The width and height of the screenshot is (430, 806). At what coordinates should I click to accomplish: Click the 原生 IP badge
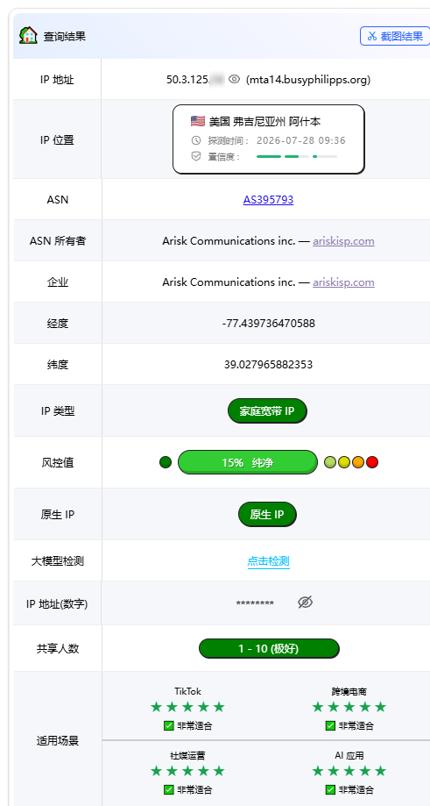pyautogui.click(x=267, y=514)
